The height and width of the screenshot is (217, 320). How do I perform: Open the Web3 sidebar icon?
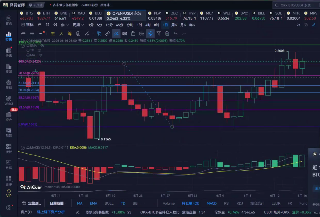(x=9, y=100)
